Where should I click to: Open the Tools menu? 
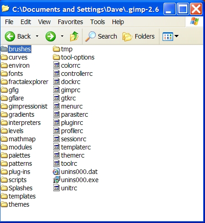pos(97,22)
